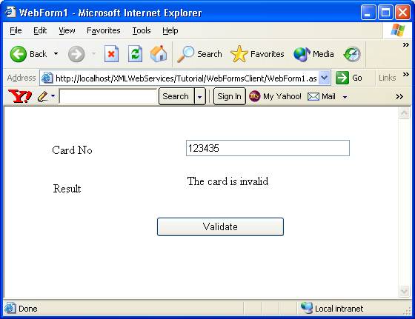Open Favorites star in toolbar
Image resolution: width=415 pixels, height=319 pixels.
[239, 54]
